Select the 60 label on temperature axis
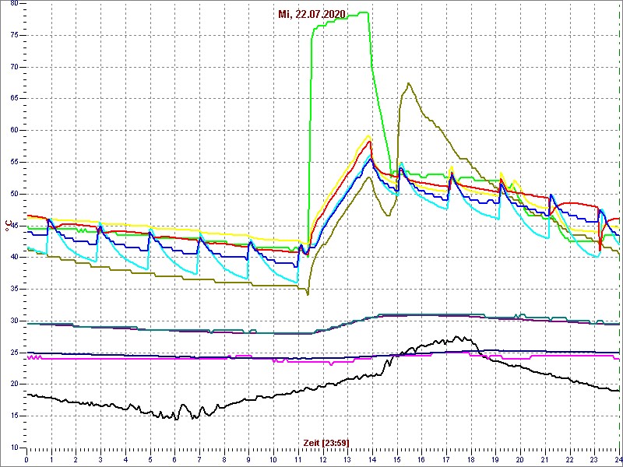Screen dimensions: 623x467 pyautogui.click(x=13, y=131)
